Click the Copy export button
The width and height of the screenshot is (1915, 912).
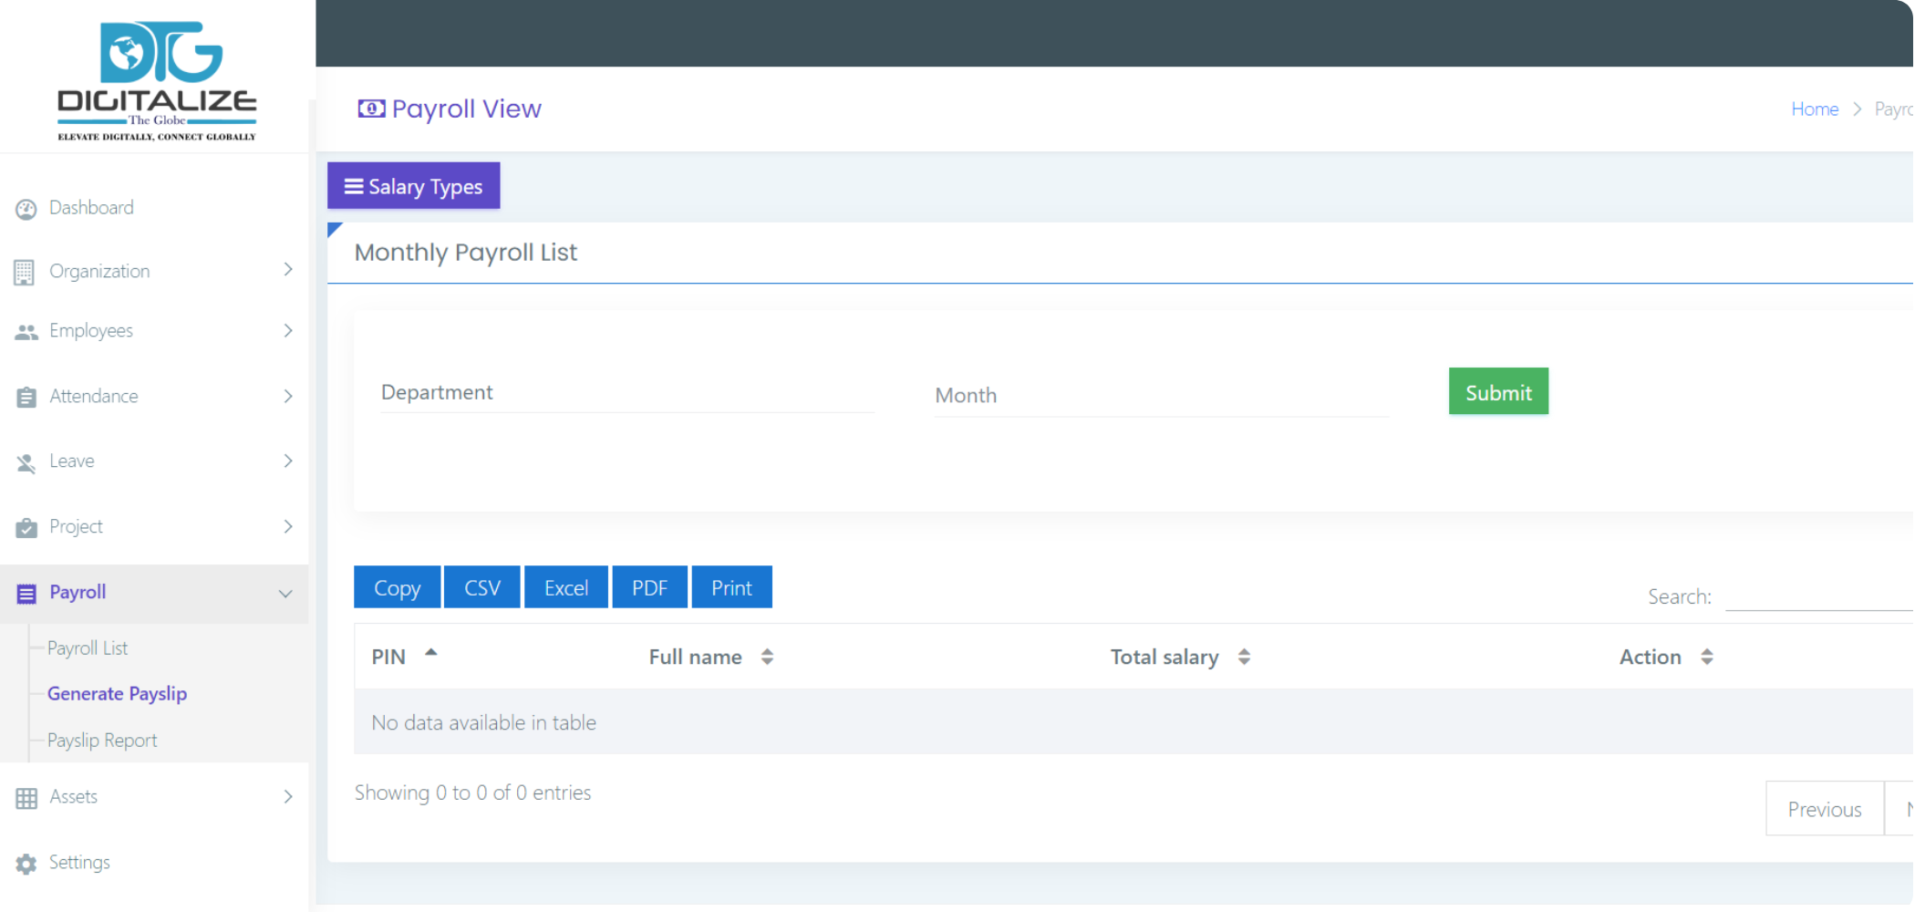coord(398,587)
